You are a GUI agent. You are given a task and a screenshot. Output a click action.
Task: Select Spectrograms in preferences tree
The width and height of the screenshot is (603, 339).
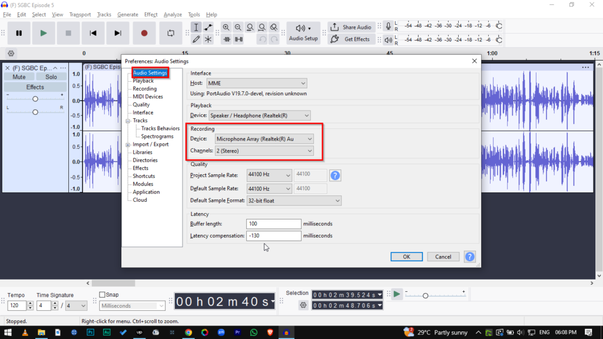point(157,137)
